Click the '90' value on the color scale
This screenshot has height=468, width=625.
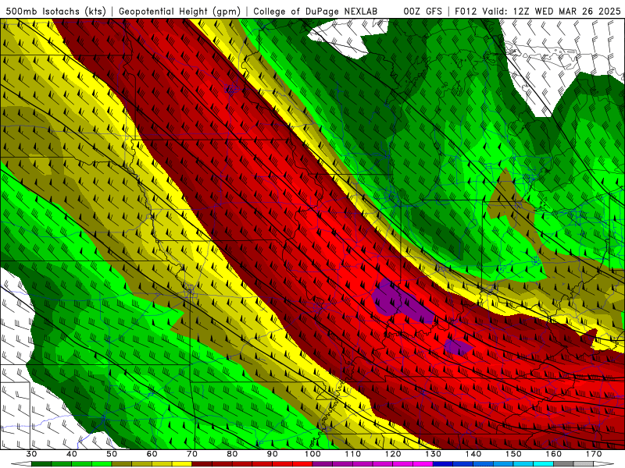(x=273, y=454)
